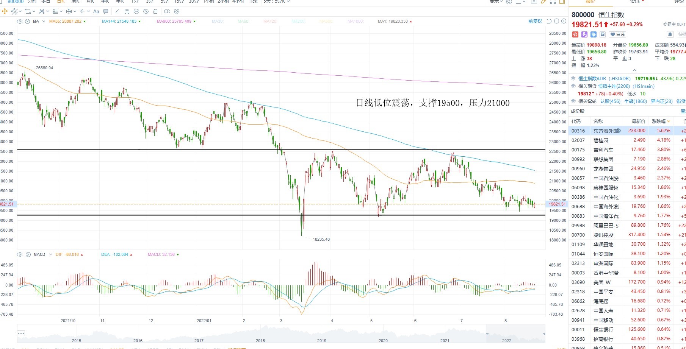The width and height of the screenshot is (686, 349).
Task: Zoom in chart with plus circle icon
Action: (563, 21)
